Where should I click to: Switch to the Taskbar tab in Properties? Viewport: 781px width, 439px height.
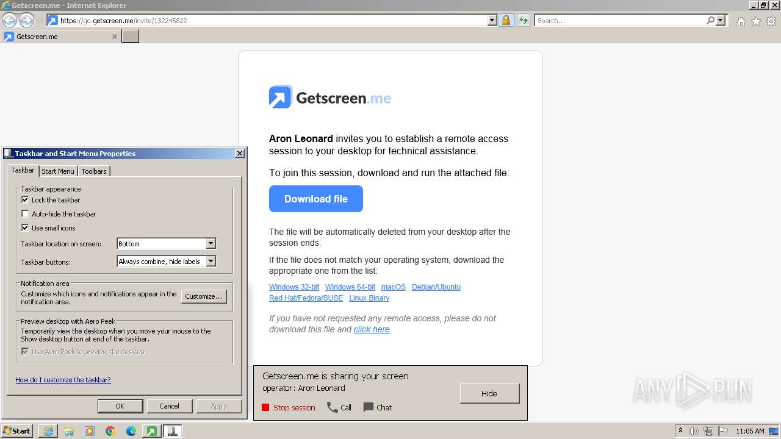(23, 170)
